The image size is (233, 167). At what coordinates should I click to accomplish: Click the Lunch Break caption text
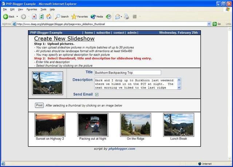[x=179, y=139]
